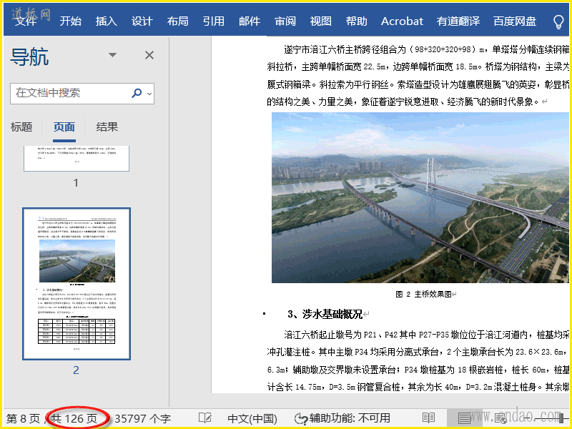Switch to the 标题 navigation tab
Viewport: 572px width, 429px height.
tap(21, 127)
